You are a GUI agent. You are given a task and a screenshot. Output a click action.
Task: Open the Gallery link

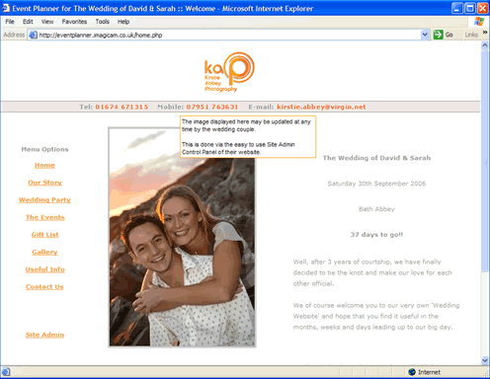point(44,252)
